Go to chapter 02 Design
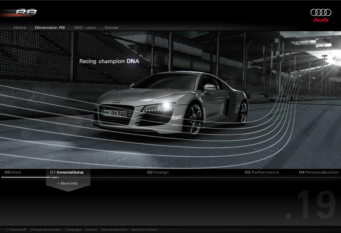The image size is (341, 233). [158, 172]
